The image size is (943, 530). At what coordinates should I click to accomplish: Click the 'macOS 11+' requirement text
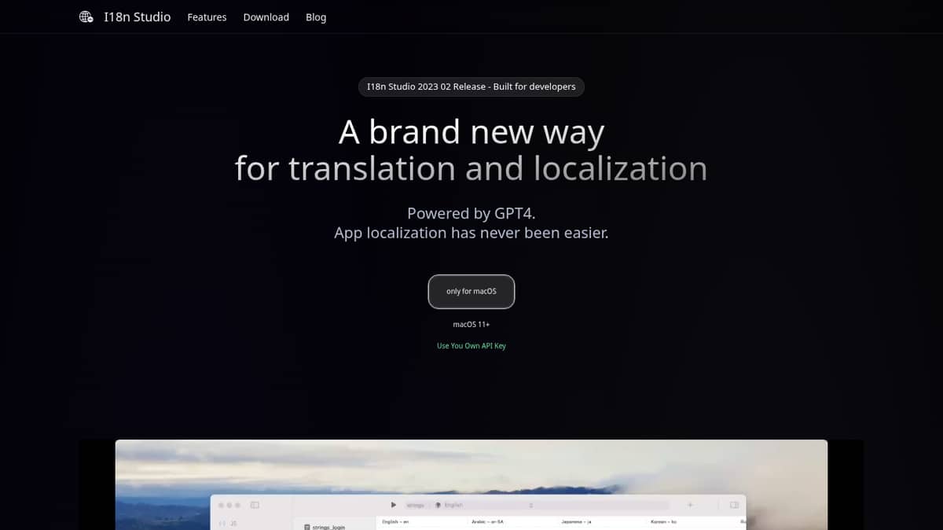[472, 325]
